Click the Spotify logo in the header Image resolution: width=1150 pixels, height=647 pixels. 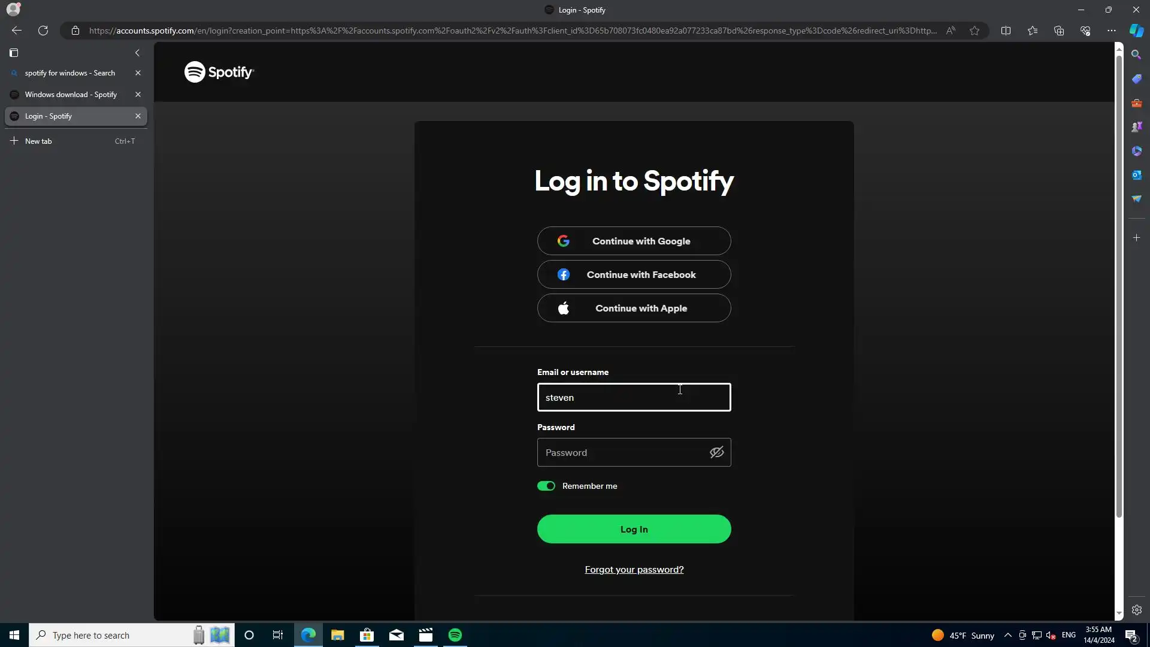click(219, 72)
